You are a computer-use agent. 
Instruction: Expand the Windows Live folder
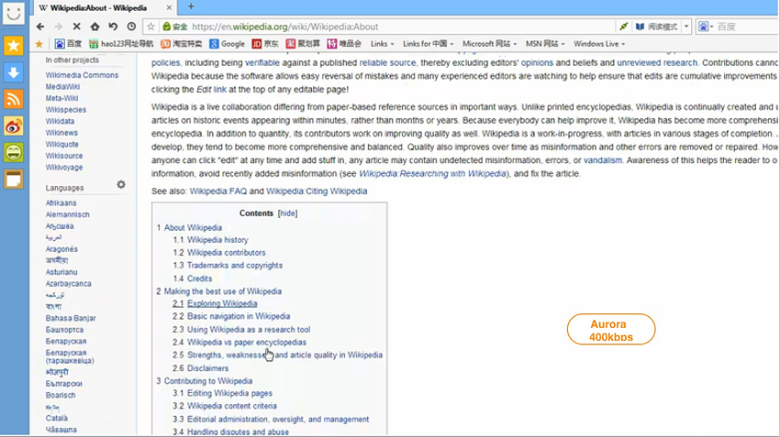point(599,44)
